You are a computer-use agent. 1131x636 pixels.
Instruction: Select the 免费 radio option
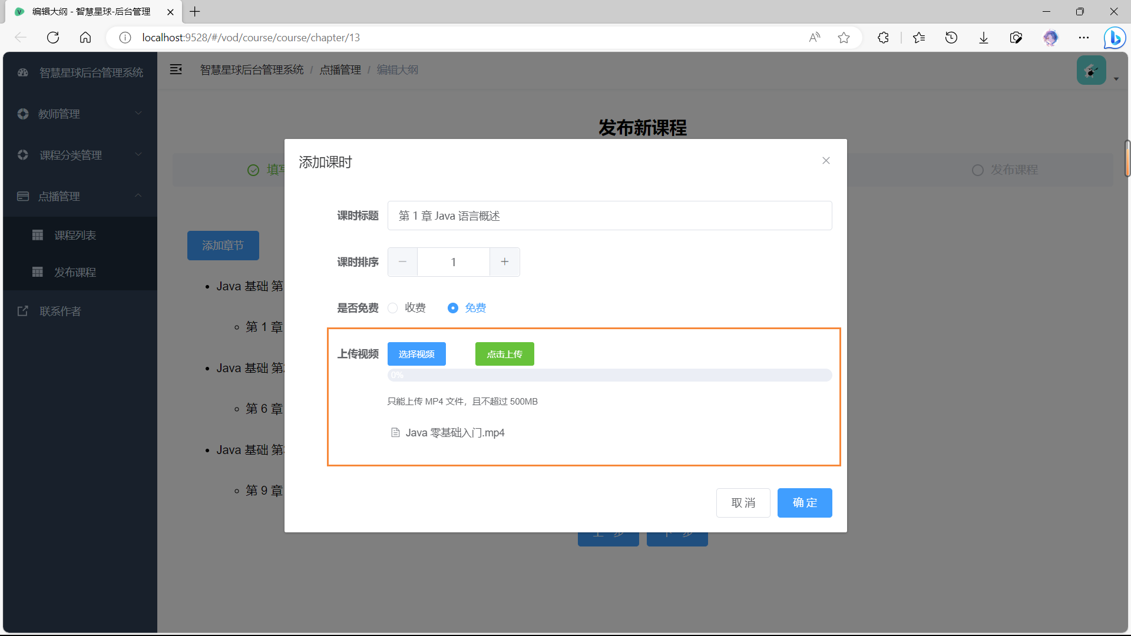(x=453, y=308)
